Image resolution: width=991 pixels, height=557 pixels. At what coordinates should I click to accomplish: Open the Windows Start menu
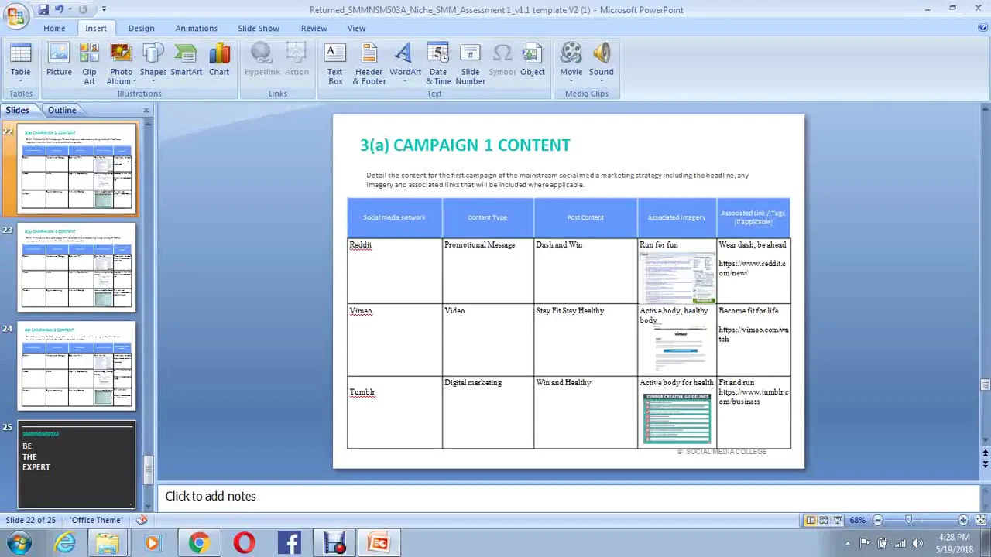pos(19,543)
